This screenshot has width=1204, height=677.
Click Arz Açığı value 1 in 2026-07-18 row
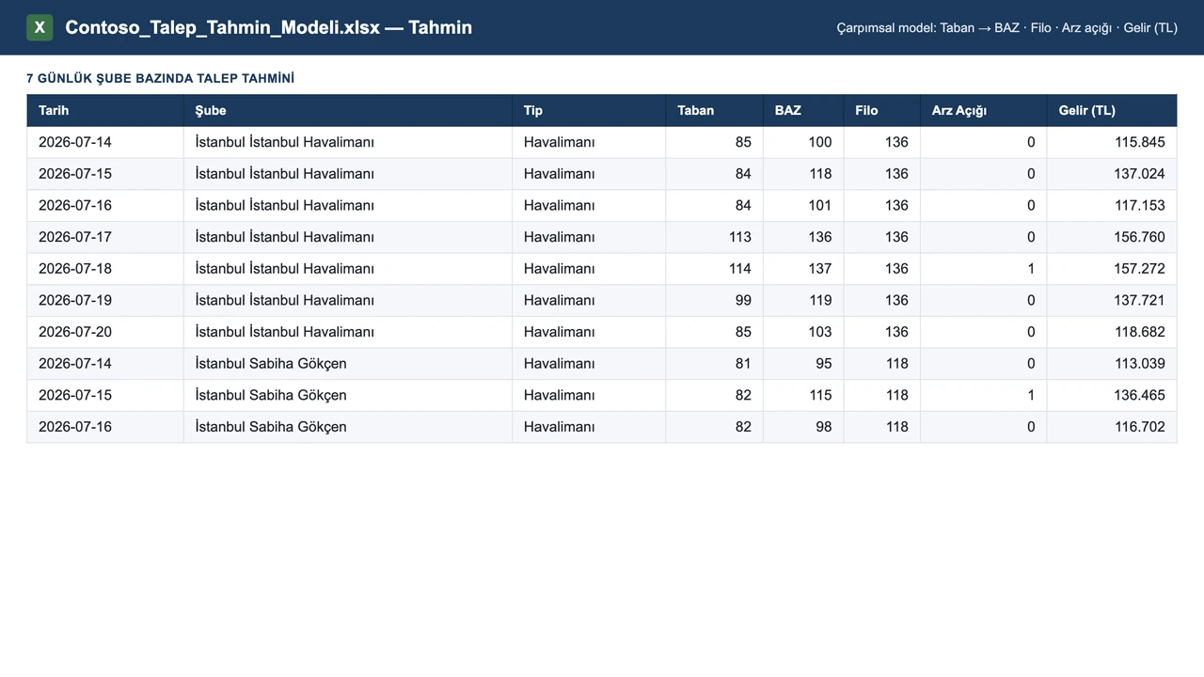click(1031, 269)
